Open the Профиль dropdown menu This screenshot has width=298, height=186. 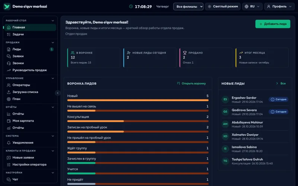coord(279,6)
